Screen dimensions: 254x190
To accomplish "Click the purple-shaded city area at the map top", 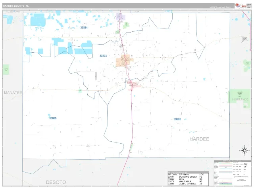I will coord(121,17).
